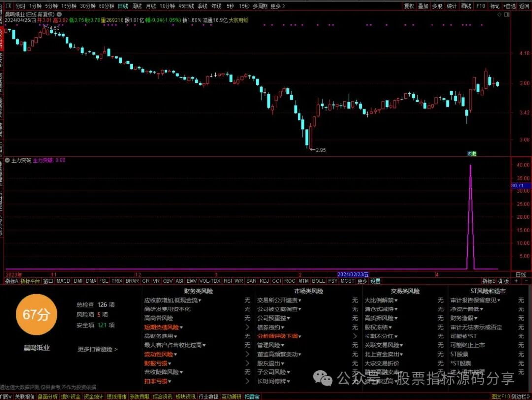Expand 分析师评级下调 risk item
Viewport: 532px width, 400px height.
[x=279, y=336]
